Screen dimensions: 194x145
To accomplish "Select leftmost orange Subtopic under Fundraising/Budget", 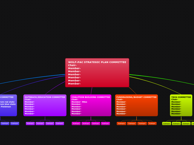I will [122, 124].
